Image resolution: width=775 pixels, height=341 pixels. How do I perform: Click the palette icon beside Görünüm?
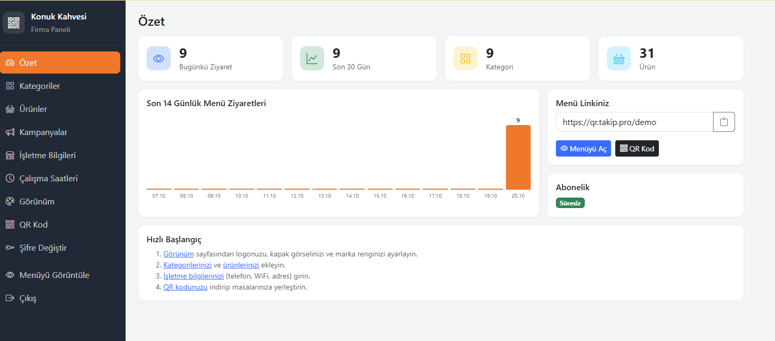(x=10, y=202)
